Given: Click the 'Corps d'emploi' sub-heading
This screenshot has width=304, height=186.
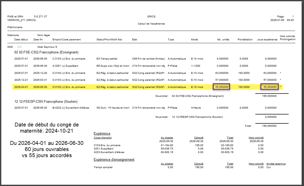Looking at the screenshot, I should [102, 138].
